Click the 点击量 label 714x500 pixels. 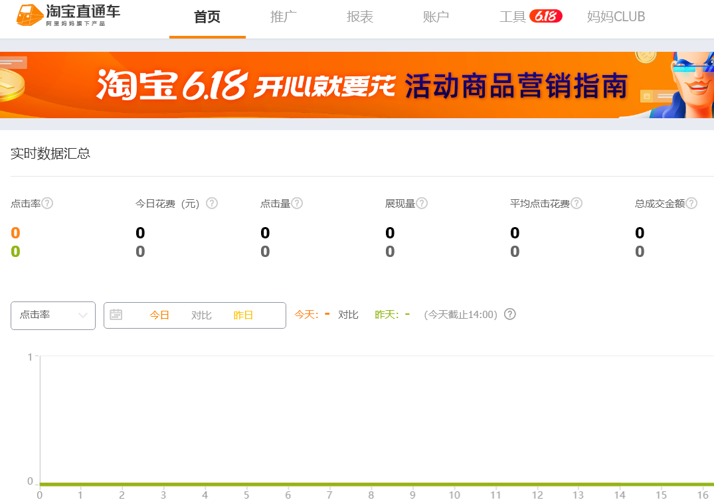[x=275, y=204]
